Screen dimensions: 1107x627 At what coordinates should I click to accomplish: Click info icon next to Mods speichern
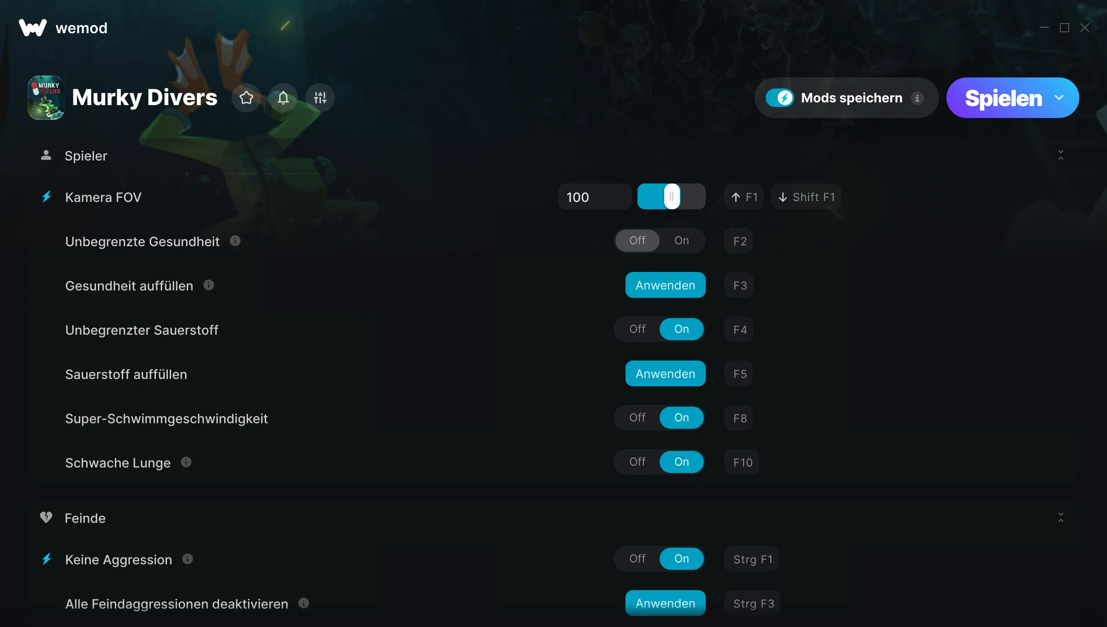(x=917, y=98)
